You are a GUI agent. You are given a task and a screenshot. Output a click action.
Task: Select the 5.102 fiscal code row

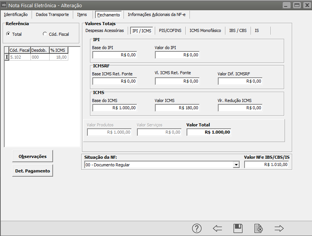(19, 57)
